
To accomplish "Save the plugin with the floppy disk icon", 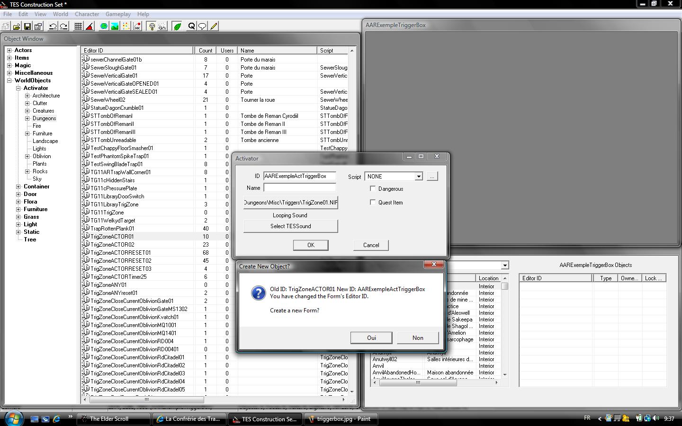I will 27,27.
